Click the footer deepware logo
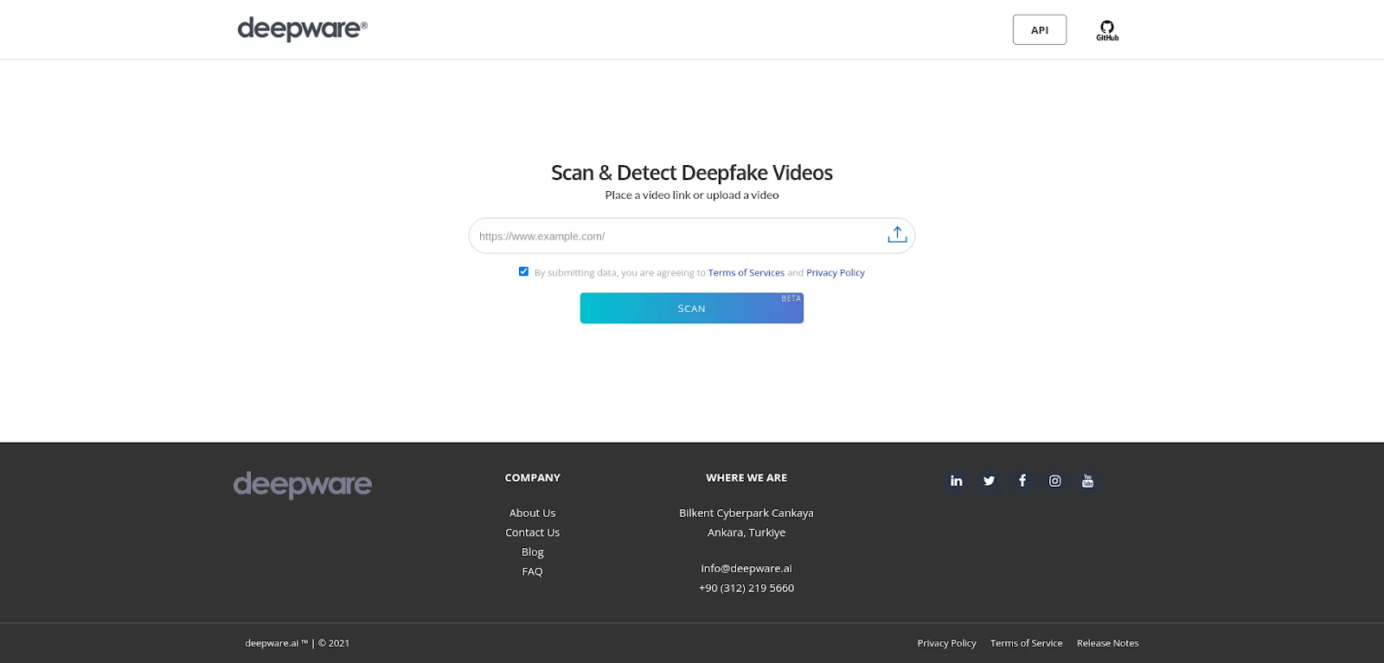The width and height of the screenshot is (1384, 663). pyautogui.click(x=302, y=484)
